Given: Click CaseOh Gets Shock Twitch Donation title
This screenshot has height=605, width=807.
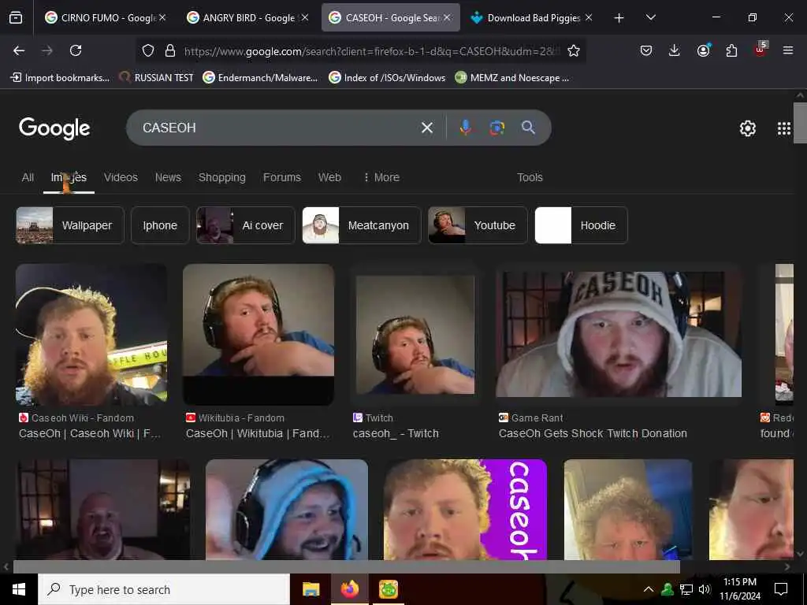Looking at the screenshot, I should pos(593,434).
